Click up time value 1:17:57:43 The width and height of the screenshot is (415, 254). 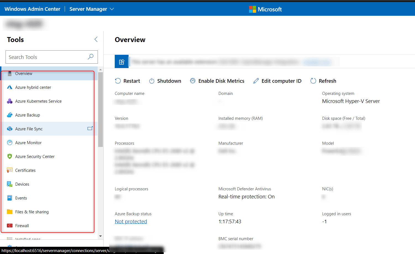(x=230, y=222)
